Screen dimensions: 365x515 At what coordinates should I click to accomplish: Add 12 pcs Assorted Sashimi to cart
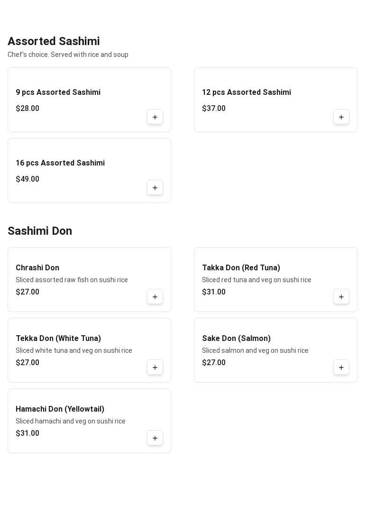pos(341,117)
